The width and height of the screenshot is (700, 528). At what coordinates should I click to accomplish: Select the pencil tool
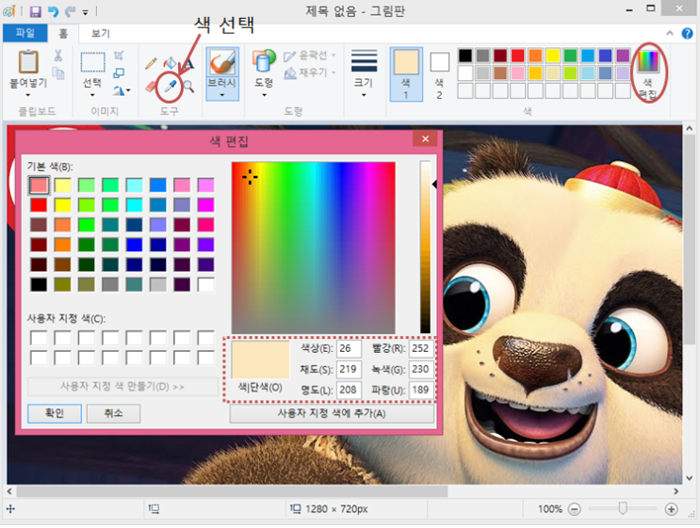pyautogui.click(x=151, y=63)
